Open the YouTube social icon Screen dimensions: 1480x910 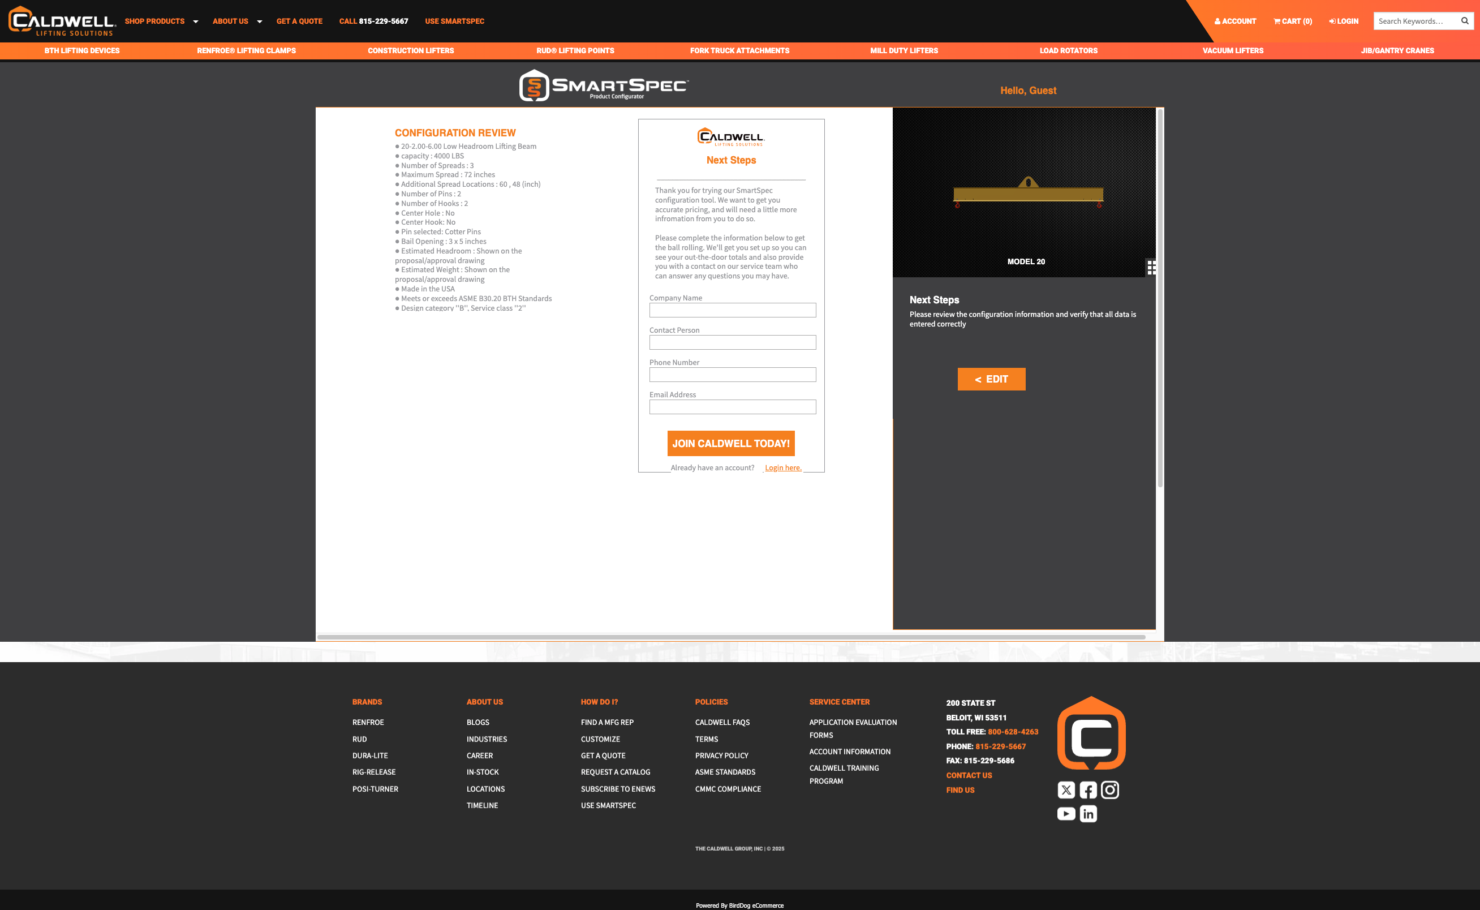(1066, 814)
